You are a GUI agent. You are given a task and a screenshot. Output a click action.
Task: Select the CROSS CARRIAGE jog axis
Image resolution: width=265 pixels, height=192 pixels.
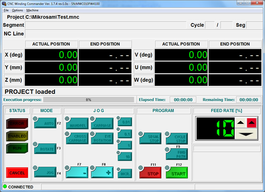77,138
